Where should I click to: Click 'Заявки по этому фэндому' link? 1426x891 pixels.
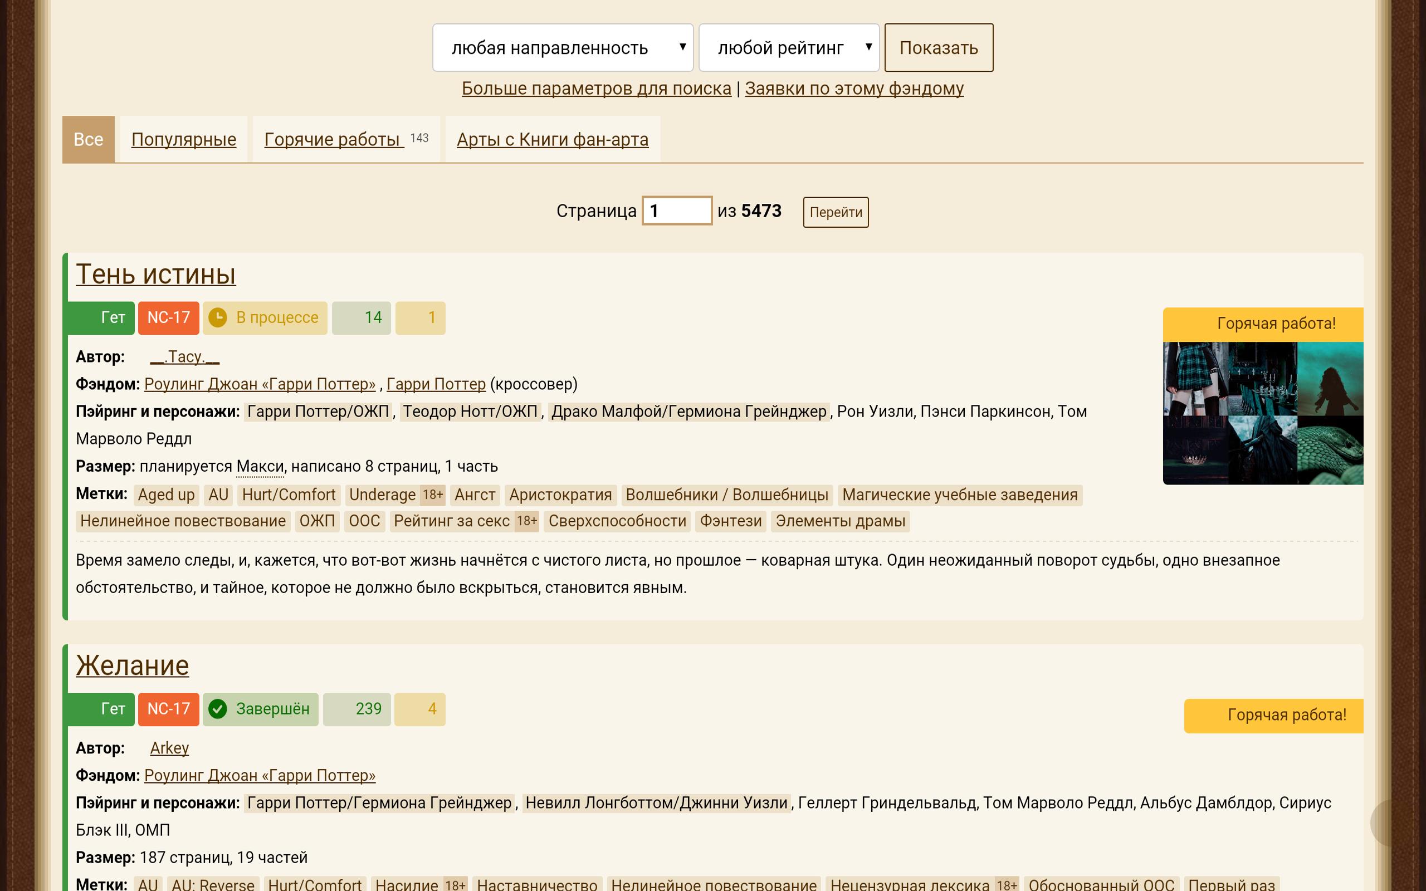pos(854,89)
